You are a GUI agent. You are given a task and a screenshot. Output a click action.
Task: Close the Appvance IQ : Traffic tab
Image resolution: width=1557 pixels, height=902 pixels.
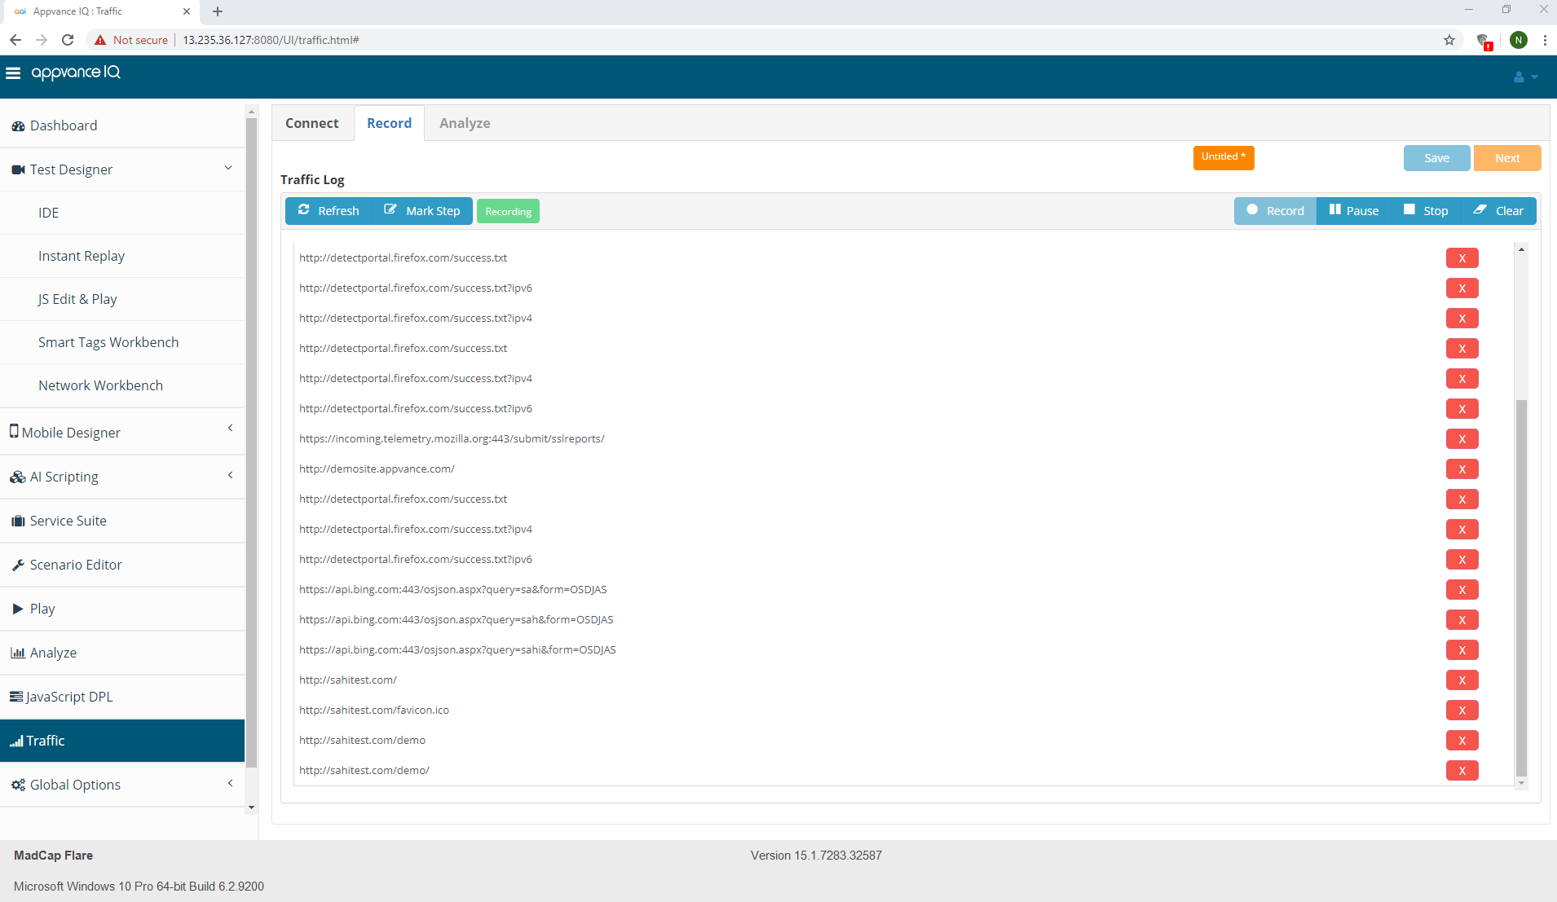pyautogui.click(x=187, y=11)
